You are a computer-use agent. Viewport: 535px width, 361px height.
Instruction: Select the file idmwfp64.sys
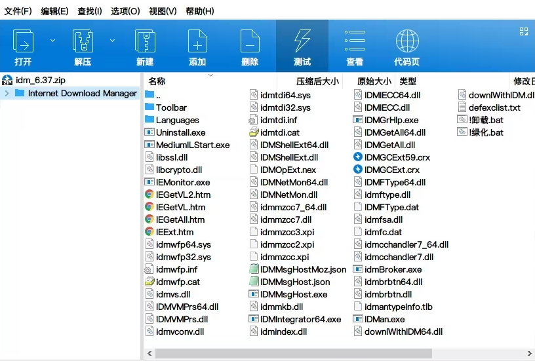pyautogui.click(x=183, y=244)
